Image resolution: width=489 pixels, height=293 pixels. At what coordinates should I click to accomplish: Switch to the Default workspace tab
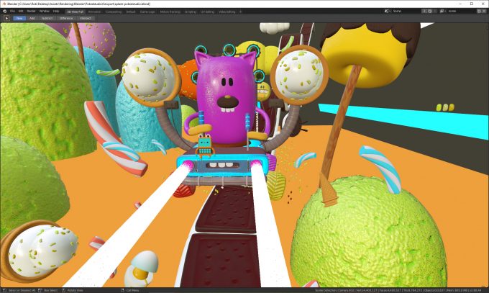tap(131, 12)
